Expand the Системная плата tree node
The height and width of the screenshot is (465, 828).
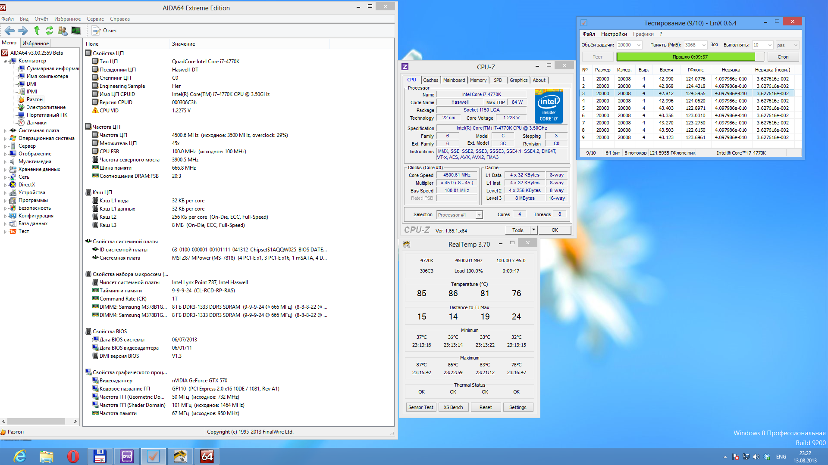(6, 130)
